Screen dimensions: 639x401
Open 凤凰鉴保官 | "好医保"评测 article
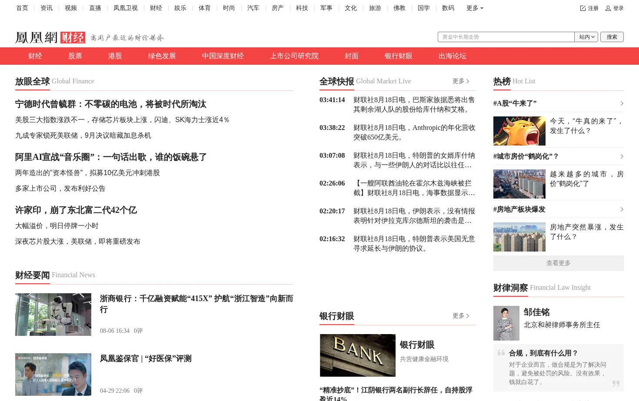[x=146, y=359]
